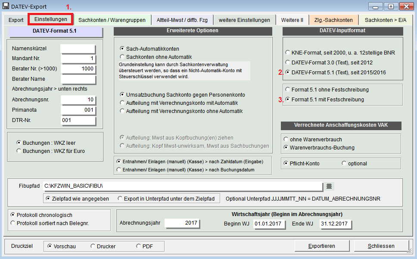Click the Fibupfad path field
Image resolution: width=417 pixels, height=259 pixels.
(183, 186)
